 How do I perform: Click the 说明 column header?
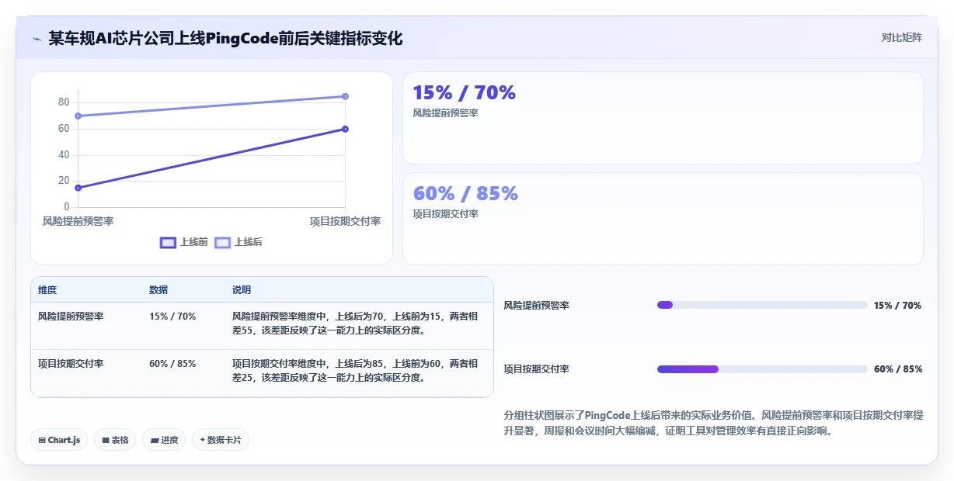pos(242,290)
